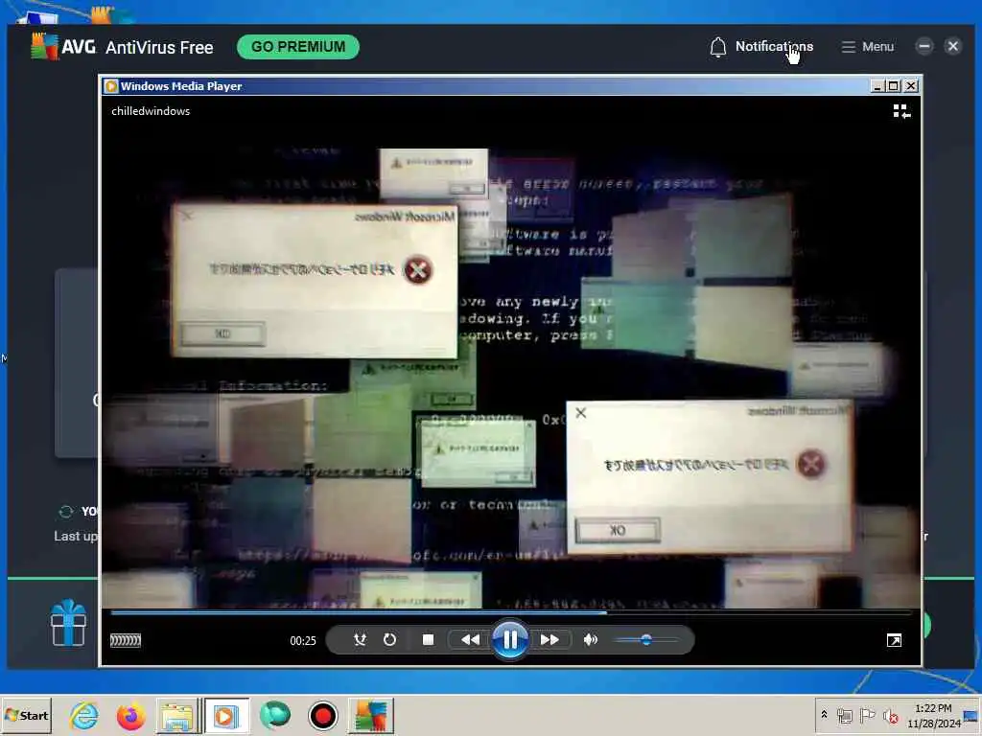The height and width of the screenshot is (736, 982).
Task: Select Windows Media Player taskbar button
Action: [x=226, y=716]
